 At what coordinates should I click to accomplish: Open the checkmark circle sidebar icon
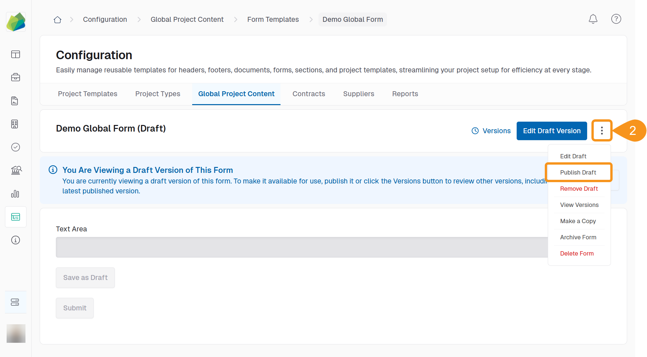[x=16, y=147]
